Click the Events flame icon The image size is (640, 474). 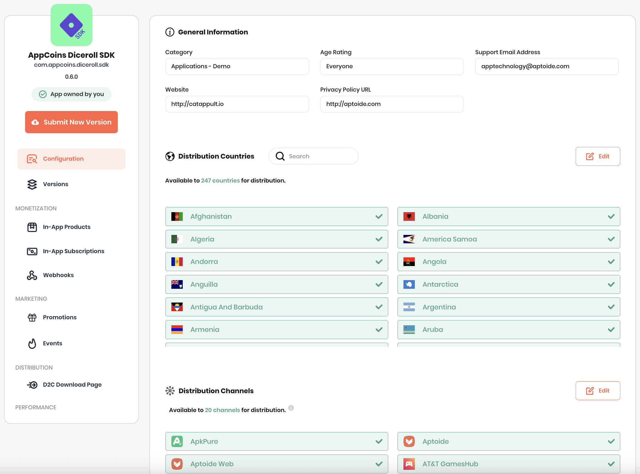click(32, 344)
